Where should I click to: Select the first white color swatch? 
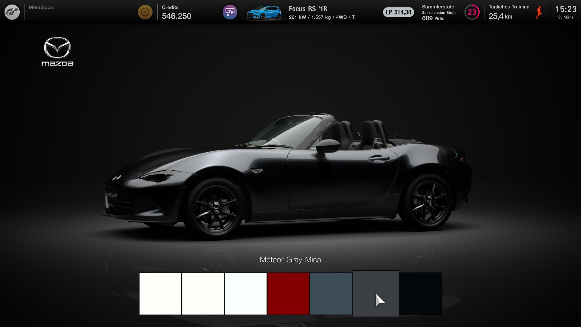[160, 293]
